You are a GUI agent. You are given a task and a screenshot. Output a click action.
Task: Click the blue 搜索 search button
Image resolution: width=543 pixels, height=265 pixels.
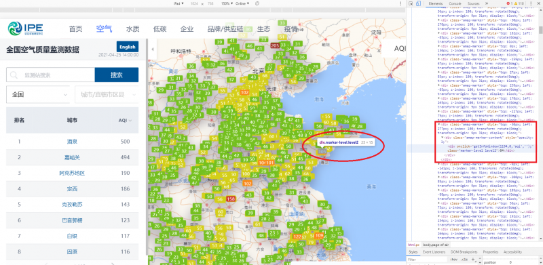[116, 75]
